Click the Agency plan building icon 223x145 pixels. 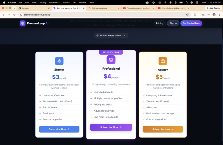point(163,61)
